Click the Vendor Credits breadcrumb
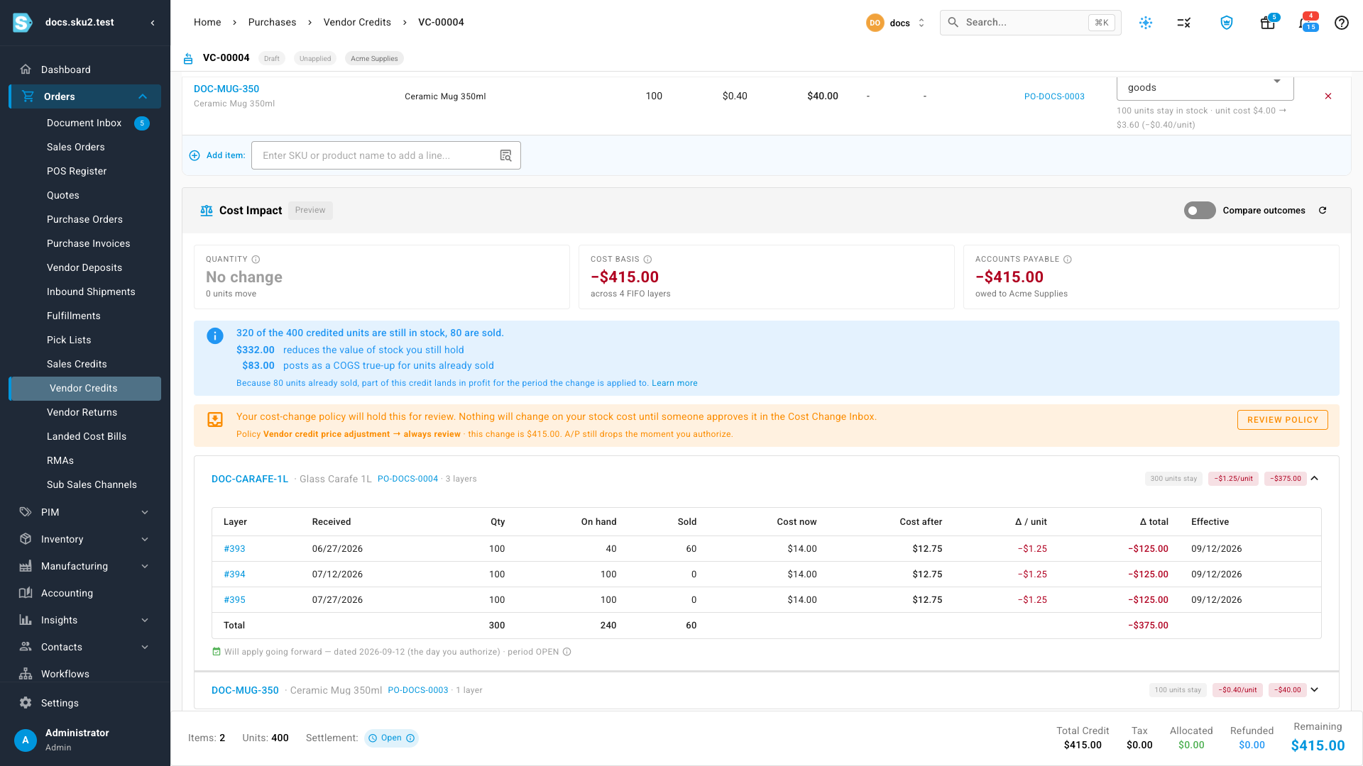The height and width of the screenshot is (766, 1363). coord(357,23)
